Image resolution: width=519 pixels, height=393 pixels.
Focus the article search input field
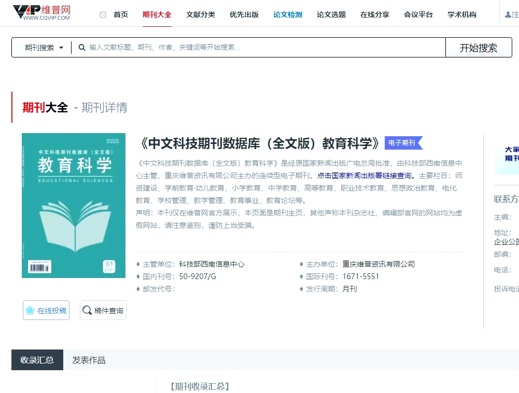pyautogui.click(x=258, y=47)
